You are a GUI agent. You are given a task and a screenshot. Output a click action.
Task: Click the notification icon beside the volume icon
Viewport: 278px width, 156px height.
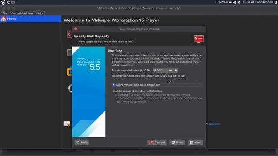coord(239,3)
